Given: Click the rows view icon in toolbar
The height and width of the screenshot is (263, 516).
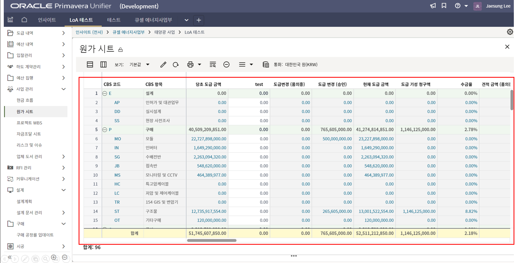Looking at the screenshot, I should (x=90, y=64).
